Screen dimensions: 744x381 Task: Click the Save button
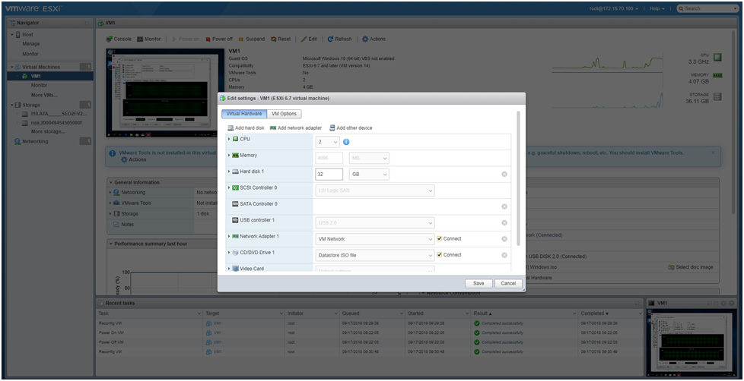[479, 284]
